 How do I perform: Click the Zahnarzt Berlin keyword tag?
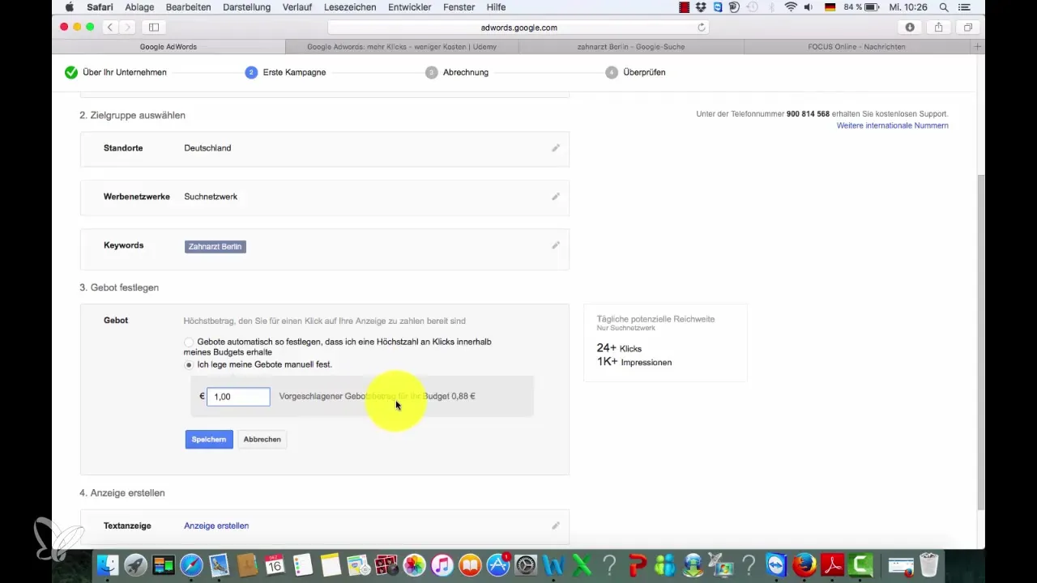tap(216, 246)
